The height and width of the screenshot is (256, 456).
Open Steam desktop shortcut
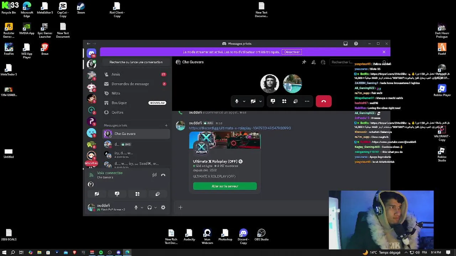pyautogui.click(x=81, y=8)
